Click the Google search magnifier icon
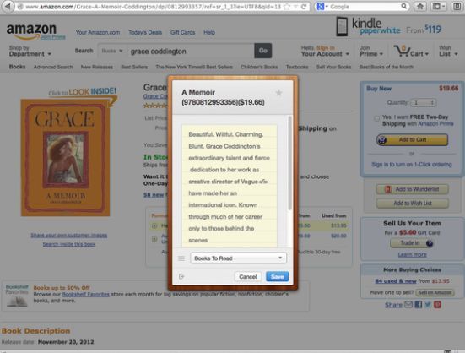The image size is (465, 353). click(x=403, y=6)
